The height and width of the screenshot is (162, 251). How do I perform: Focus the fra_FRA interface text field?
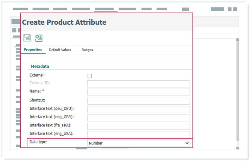(138, 126)
